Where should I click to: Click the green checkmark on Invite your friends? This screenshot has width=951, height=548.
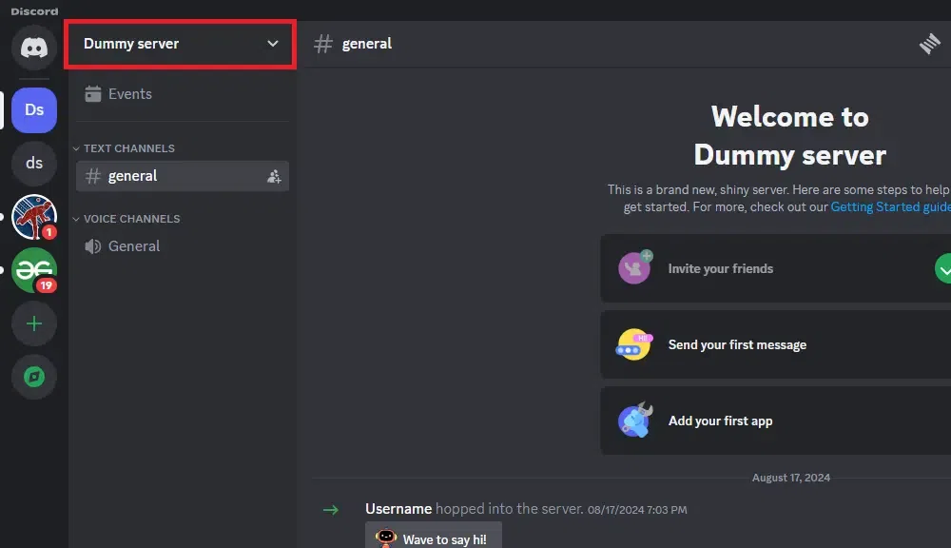click(x=943, y=268)
